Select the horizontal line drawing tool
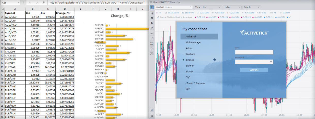This screenshot has height=119, width=315. click(152, 34)
